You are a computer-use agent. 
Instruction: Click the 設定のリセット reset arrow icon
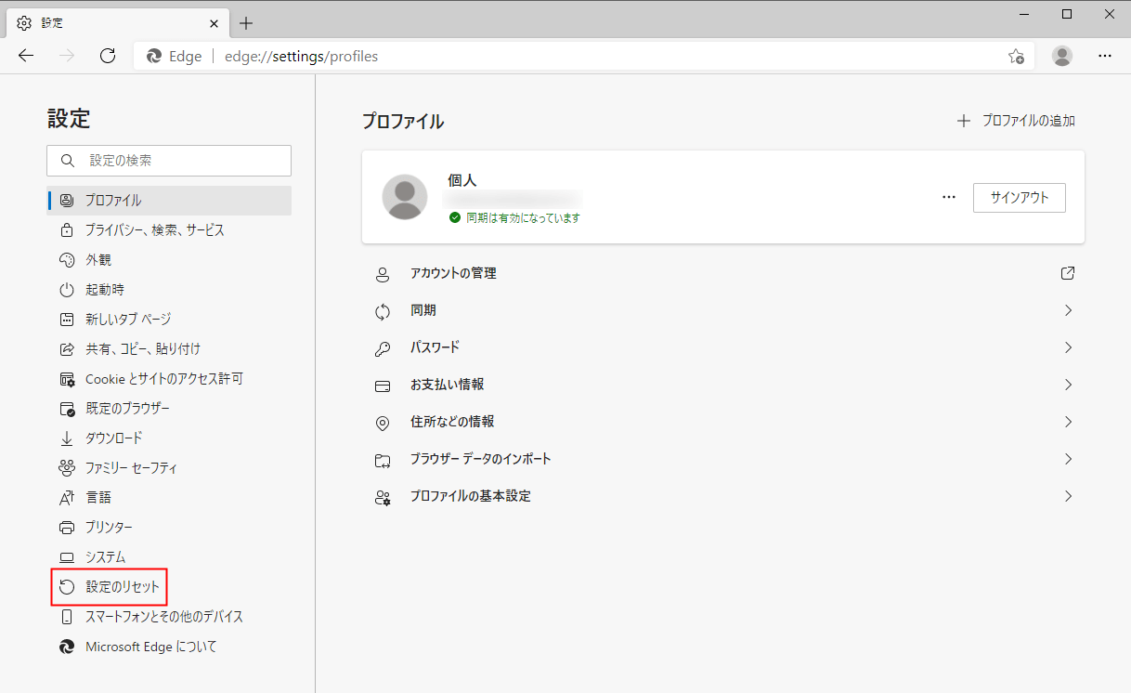point(67,587)
